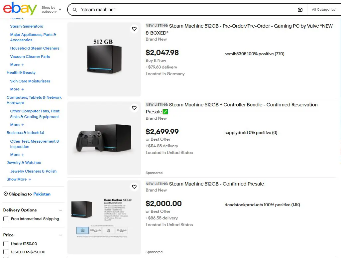The image size is (341, 258).
Task: Click Located in Germany text
Action: coord(165,74)
